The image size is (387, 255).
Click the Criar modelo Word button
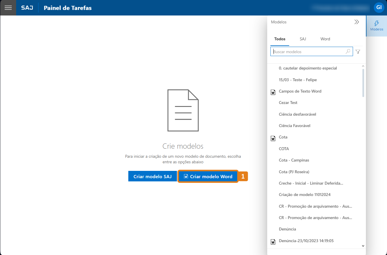208,176
